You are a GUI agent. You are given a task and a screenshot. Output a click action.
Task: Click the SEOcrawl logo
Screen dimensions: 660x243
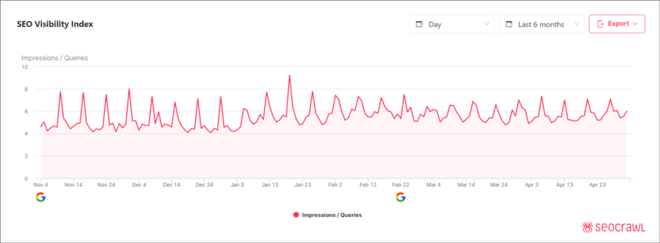click(614, 227)
